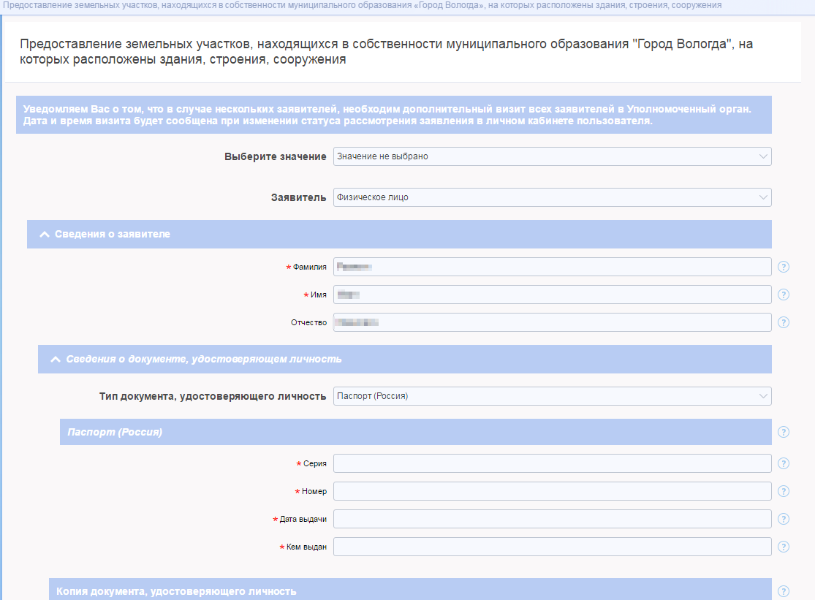The width and height of the screenshot is (815, 600).
Task: Focus the Кем выдан input field
Action: [x=552, y=547]
